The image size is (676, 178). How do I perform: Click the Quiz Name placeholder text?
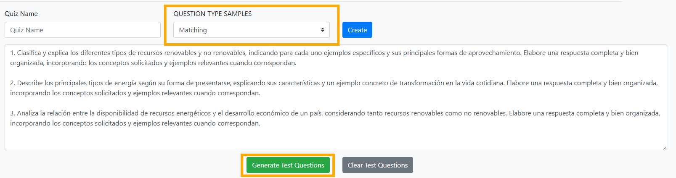click(x=27, y=30)
